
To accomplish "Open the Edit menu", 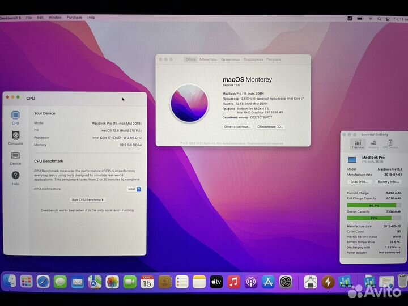I will (40, 18).
